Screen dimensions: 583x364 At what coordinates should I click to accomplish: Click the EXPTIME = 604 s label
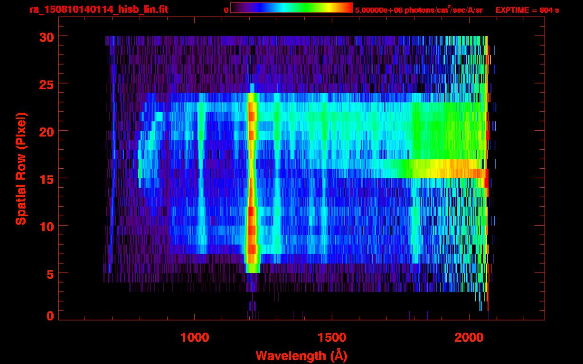pos(527,10)
